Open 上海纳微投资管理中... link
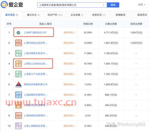This screenshot has height=131, width=149. pos(36,115)
